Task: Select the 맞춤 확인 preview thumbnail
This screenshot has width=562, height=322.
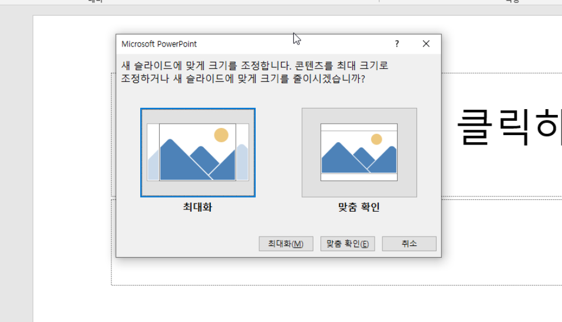Action: click(359, 152)
